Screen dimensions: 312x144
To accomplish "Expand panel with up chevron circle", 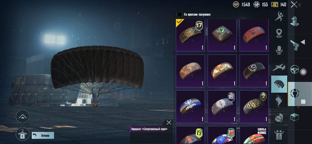I will click(22, 116).
